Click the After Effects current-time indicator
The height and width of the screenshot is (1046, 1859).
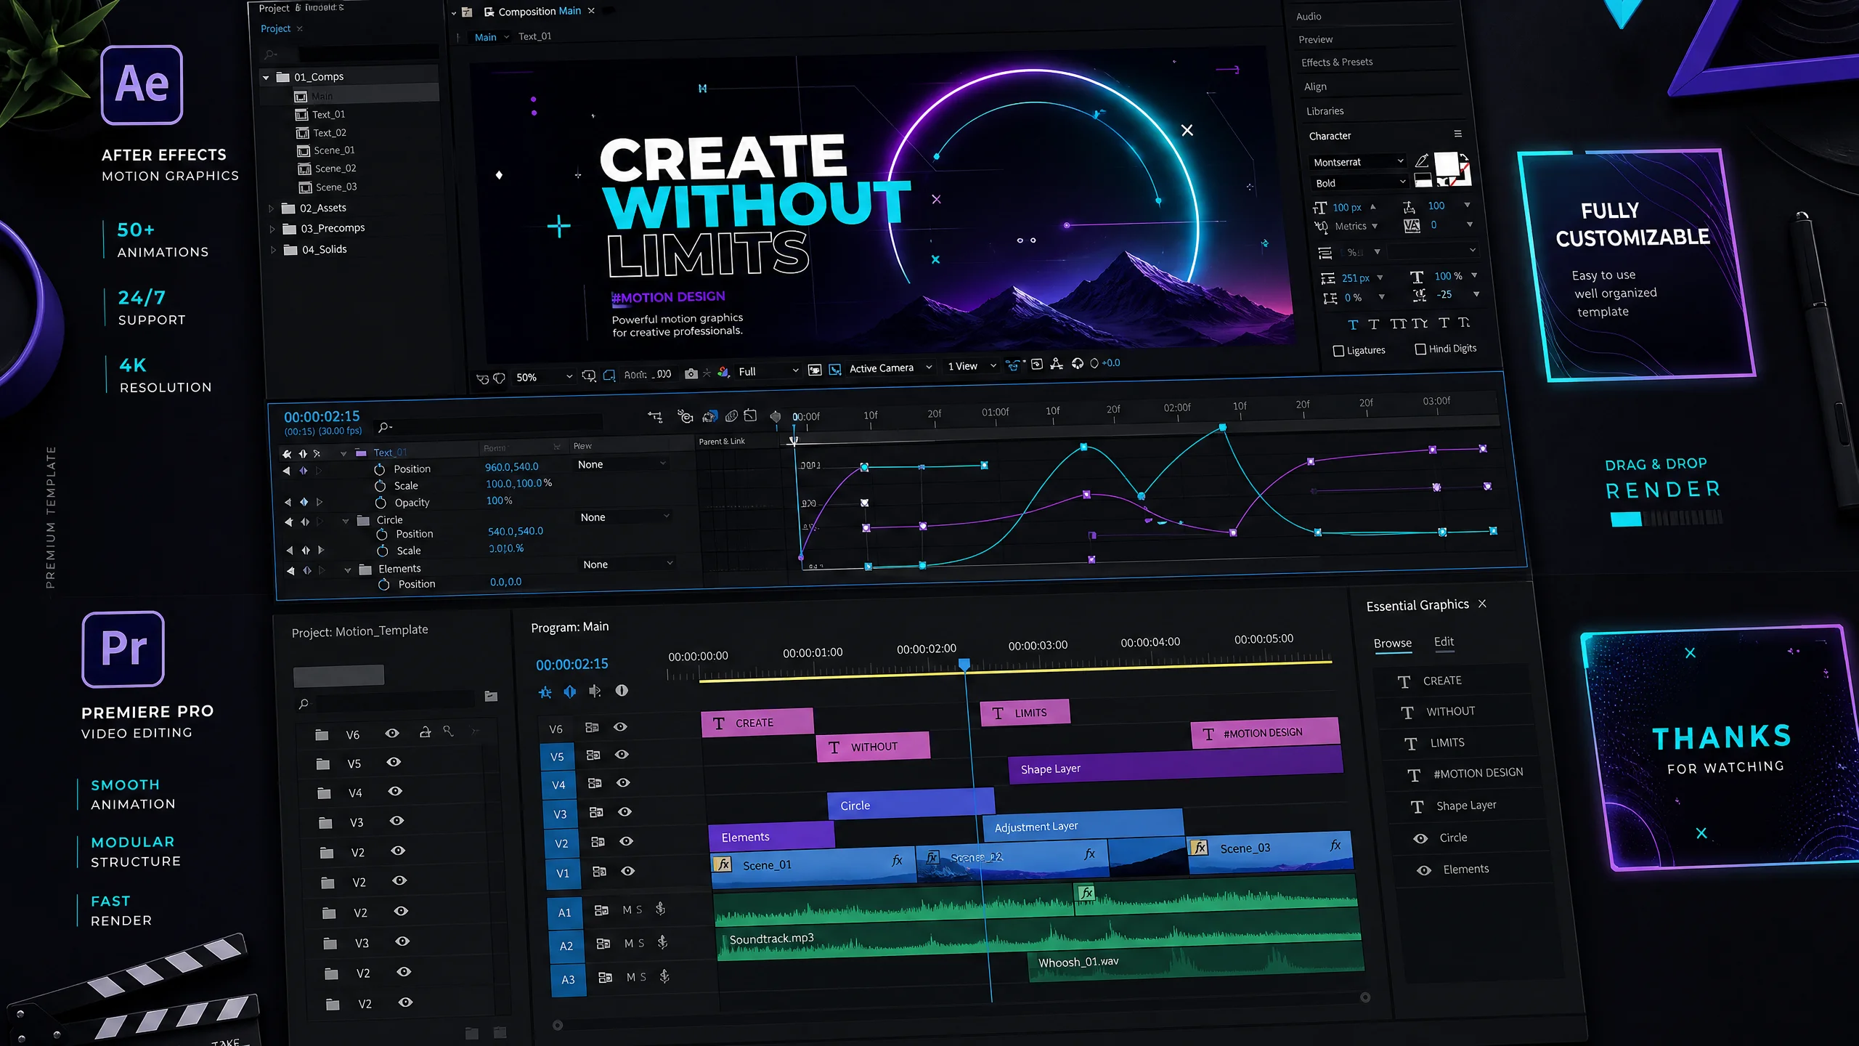pos(794,440)
